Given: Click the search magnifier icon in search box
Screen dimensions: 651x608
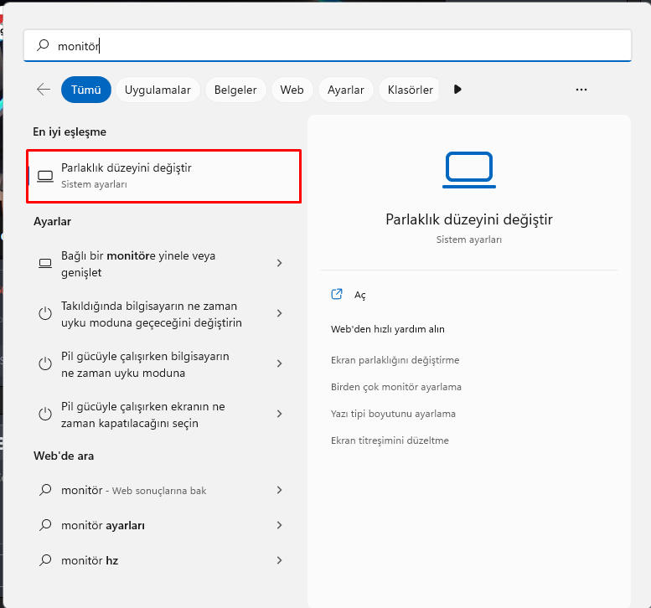Looking at the screenshot, I should point(43,46).
